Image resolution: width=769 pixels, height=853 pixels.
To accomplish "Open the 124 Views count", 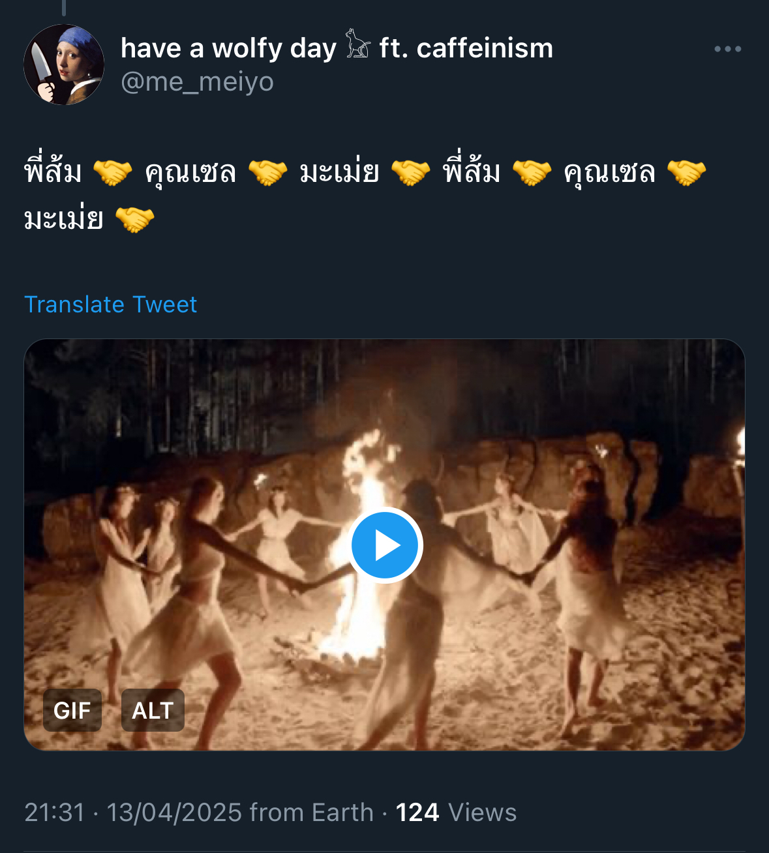I will pos(456,813).
